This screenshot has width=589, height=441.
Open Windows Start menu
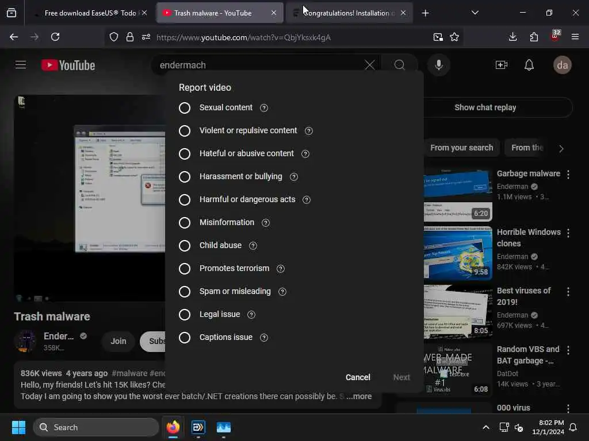coord(18,427)
